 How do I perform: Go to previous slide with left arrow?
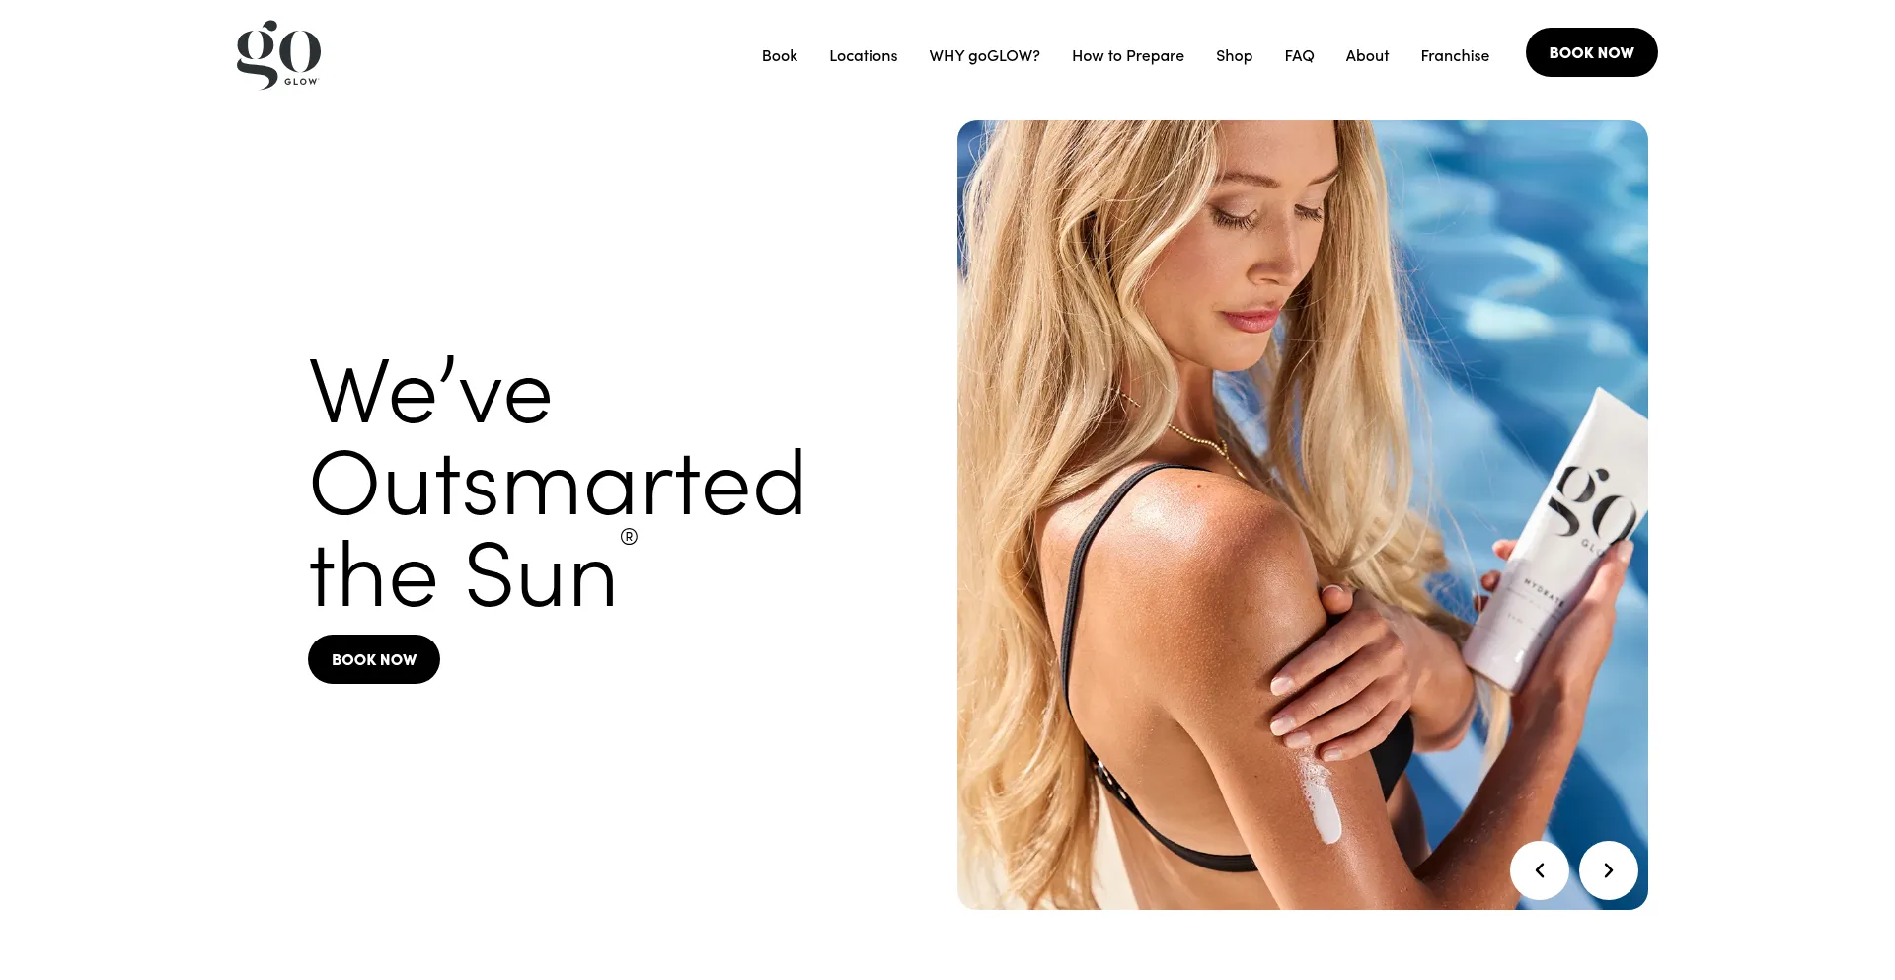1539,869
